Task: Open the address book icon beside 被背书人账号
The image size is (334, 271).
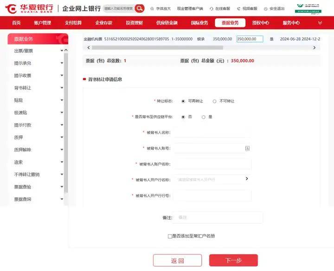Action: click(247, 148)
